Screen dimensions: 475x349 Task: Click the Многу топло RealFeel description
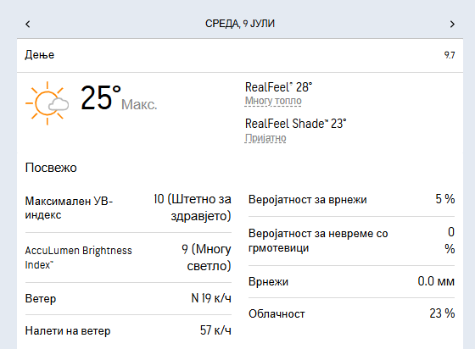[273, 101]
